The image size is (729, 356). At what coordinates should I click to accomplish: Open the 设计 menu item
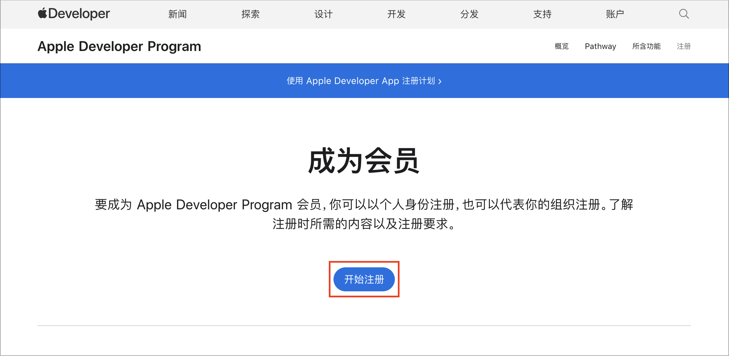(x=323, y=14)
